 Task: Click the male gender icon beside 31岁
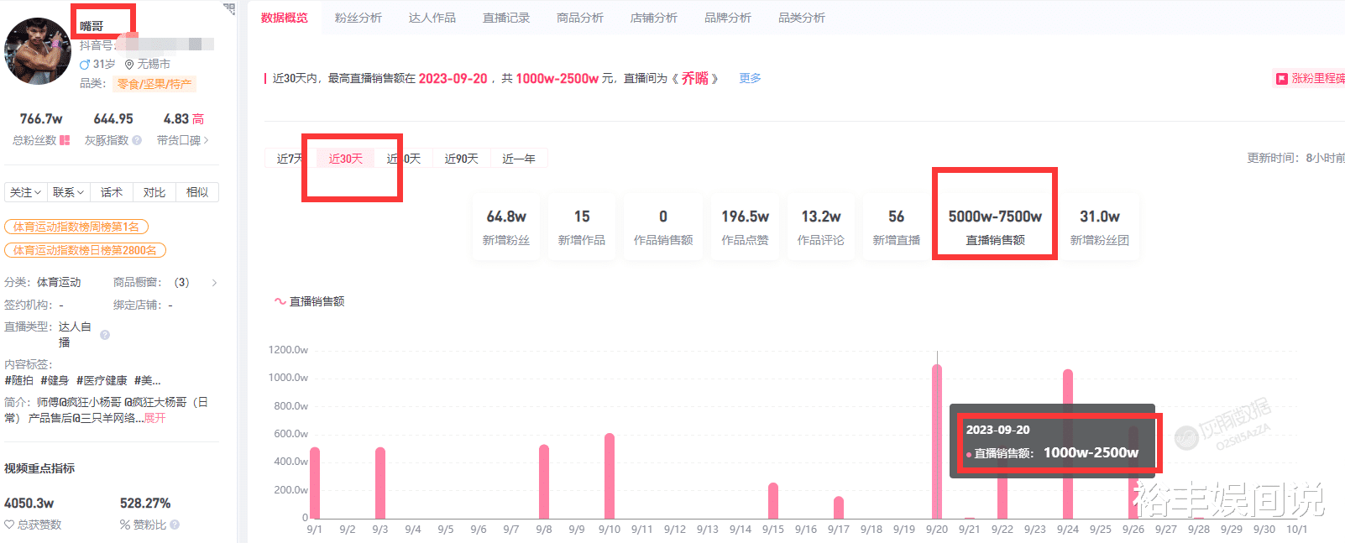click(85, 64)
